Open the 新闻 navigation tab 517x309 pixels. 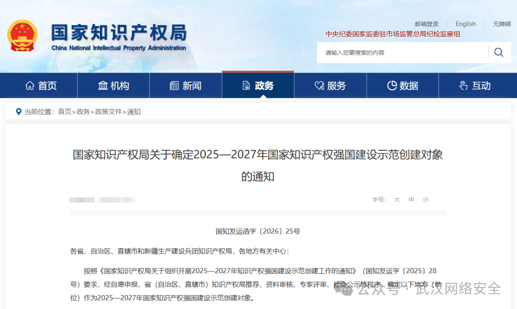(x=186, y=85)
